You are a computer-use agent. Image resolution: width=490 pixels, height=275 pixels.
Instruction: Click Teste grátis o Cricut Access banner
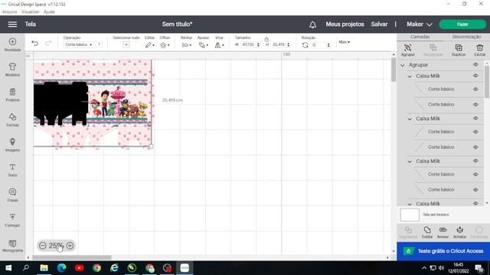(x=443, y=251)
